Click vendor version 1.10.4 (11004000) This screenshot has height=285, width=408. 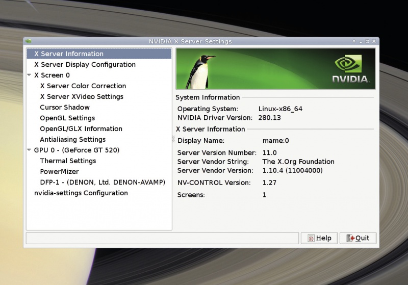click(292, 171)
